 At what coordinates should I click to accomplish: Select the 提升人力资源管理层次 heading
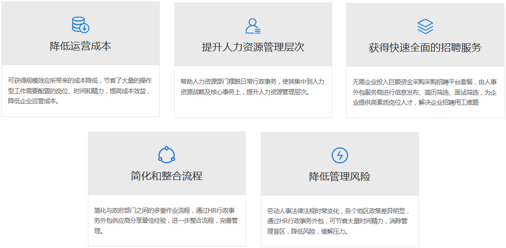(x=253, y=48)
